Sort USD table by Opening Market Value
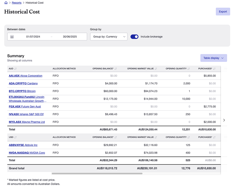 click(156, 137)
